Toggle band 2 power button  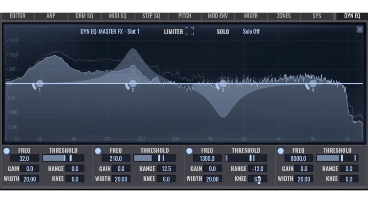98,151
